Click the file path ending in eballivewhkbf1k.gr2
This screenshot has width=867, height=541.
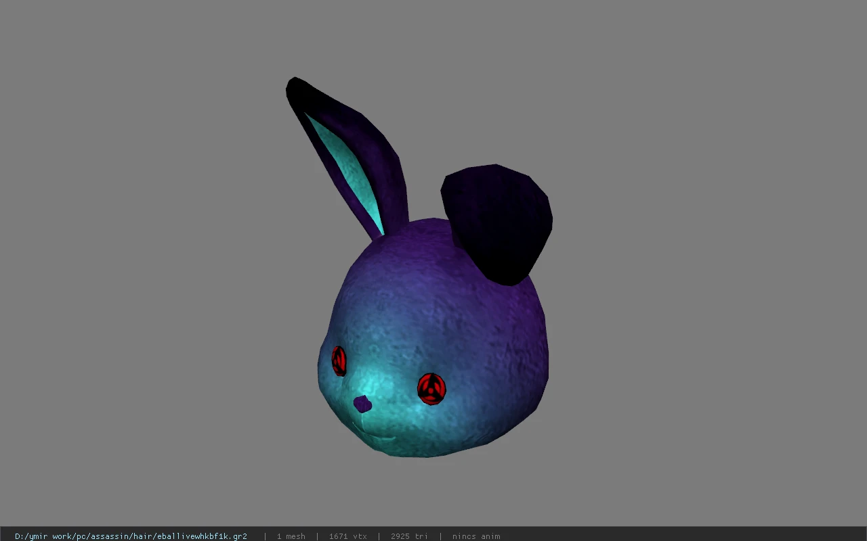point(131,536)
